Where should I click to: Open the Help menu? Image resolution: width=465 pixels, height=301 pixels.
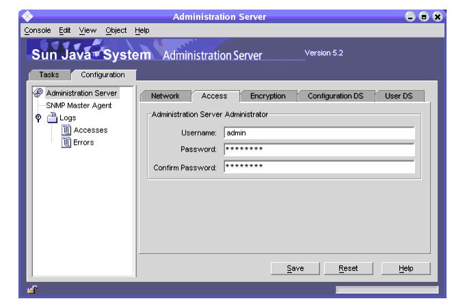(x=142, y=30)
